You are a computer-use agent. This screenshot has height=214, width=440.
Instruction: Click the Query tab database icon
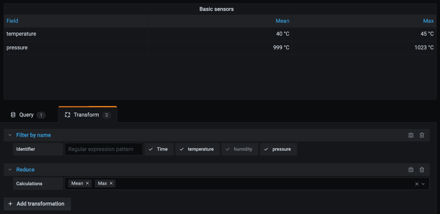click(13, 115)
